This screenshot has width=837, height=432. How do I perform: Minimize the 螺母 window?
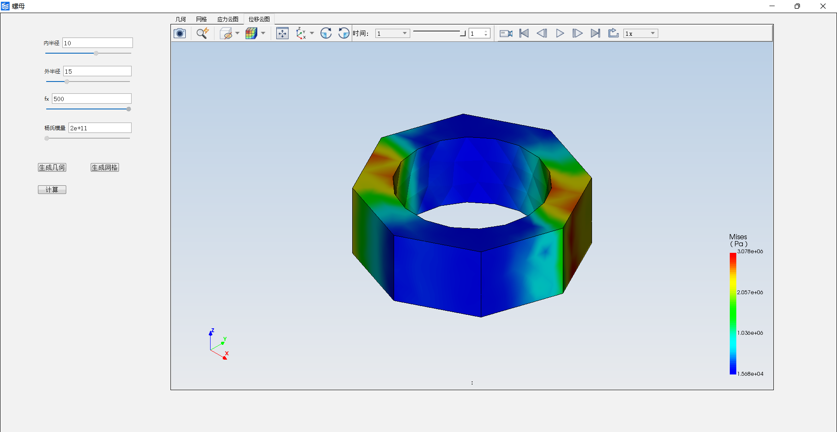pos(772,6)
